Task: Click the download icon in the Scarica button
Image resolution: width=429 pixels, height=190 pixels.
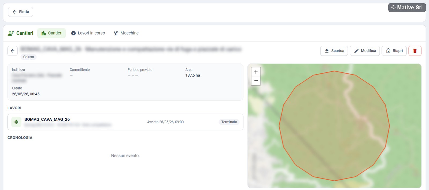Action: 327,51
